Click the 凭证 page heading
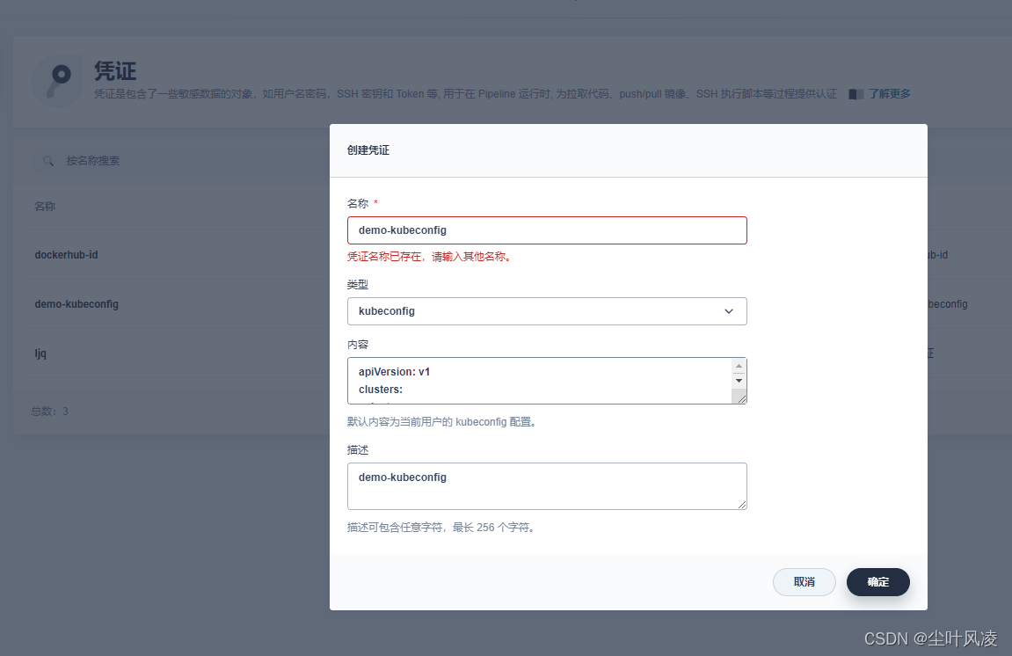Screen dimensions: 1012x656 click(x=115, y=71)
